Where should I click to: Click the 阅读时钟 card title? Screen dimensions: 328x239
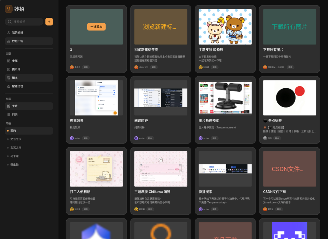tap(141, 121)
